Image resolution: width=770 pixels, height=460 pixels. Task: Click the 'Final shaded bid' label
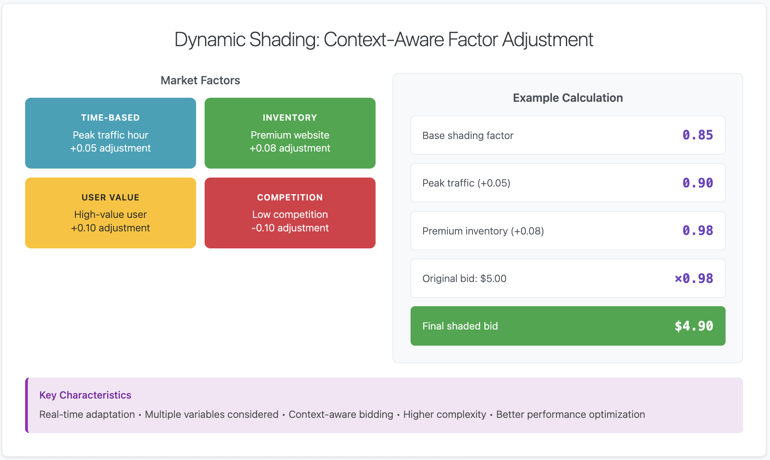point(460,326)
